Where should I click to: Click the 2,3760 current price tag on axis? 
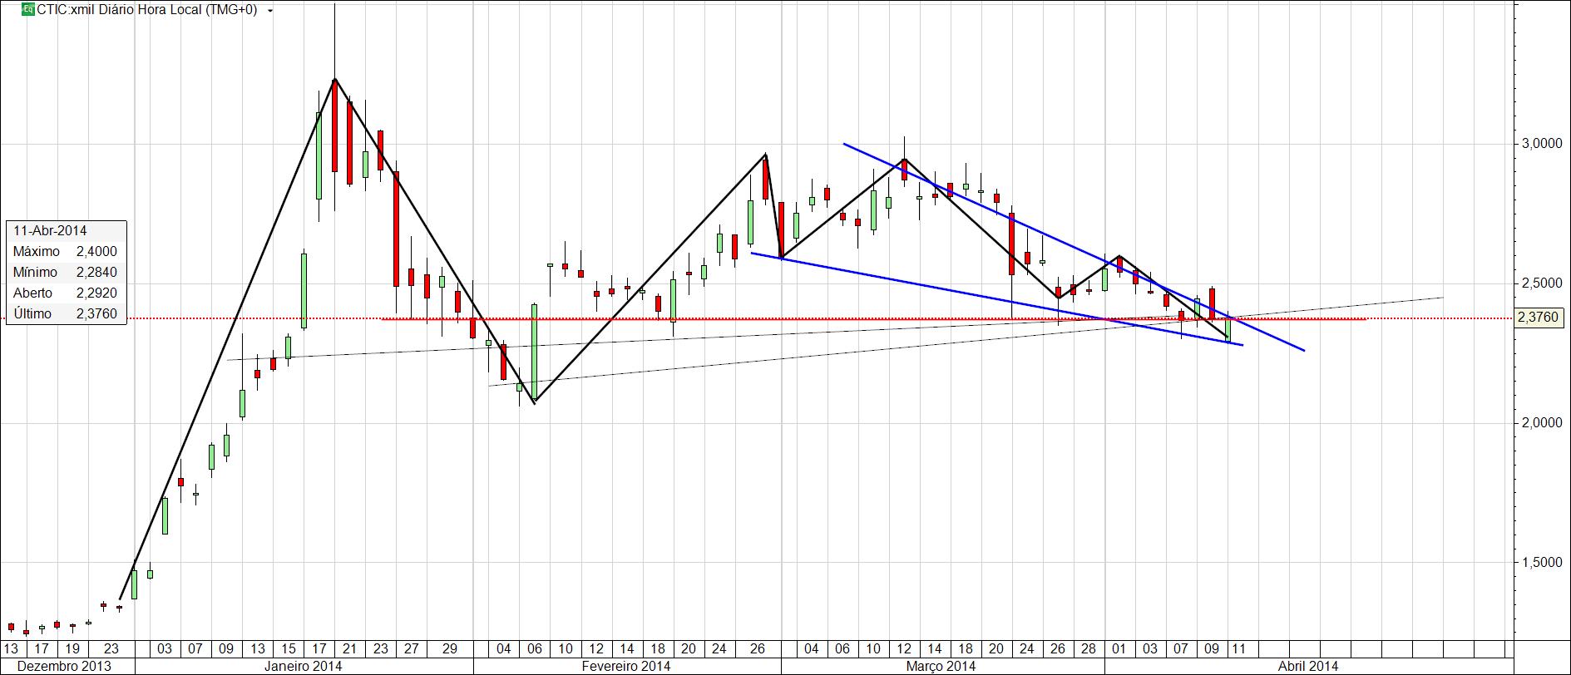pyautogui.click(x=1538, y=318)
